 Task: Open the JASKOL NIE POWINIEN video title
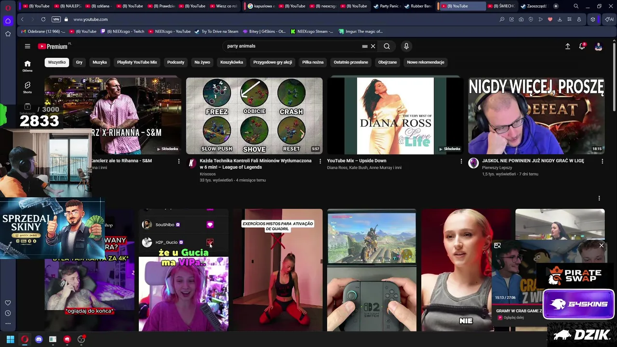(x=533, y=161)
